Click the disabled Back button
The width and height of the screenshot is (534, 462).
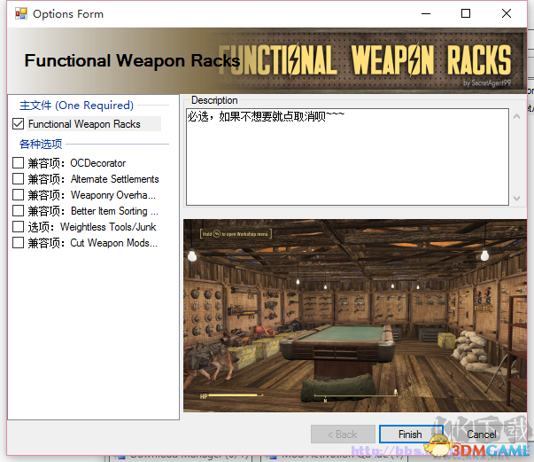pyautogui.click(x=343, y=434)
